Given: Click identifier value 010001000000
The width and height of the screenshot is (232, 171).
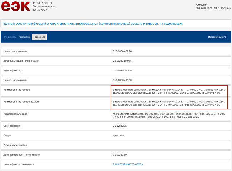Looking at the screenshot, I should [122, 70].
